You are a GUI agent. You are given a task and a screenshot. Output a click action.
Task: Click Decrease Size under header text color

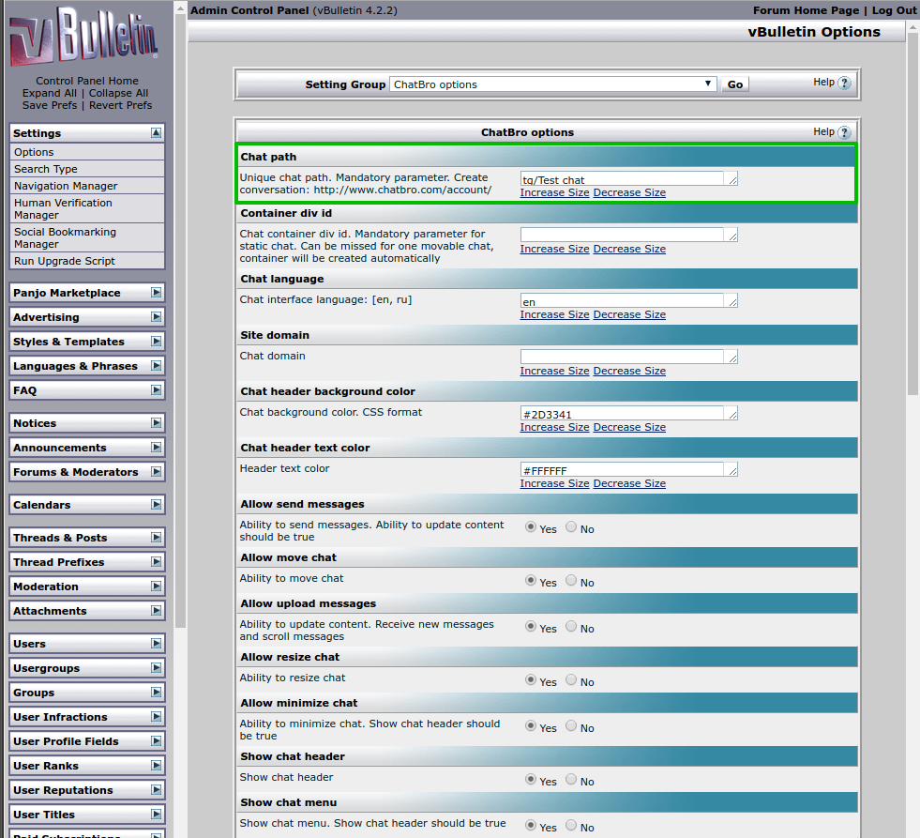coord(629,484)
